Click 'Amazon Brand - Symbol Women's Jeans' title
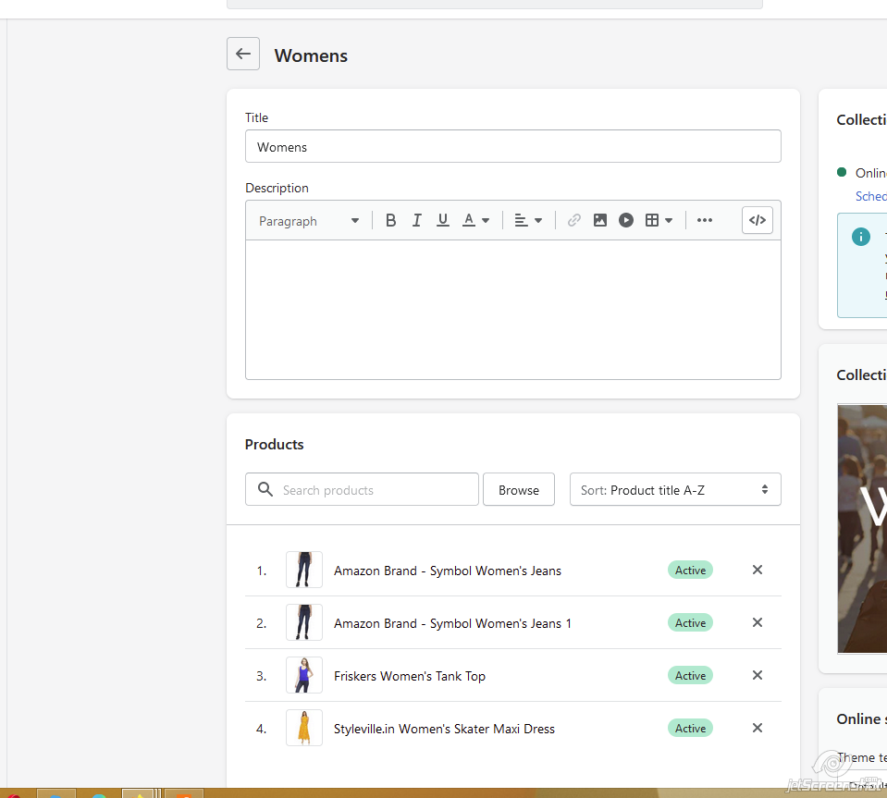This screenshot has height=798, width=887. point(448,571)
